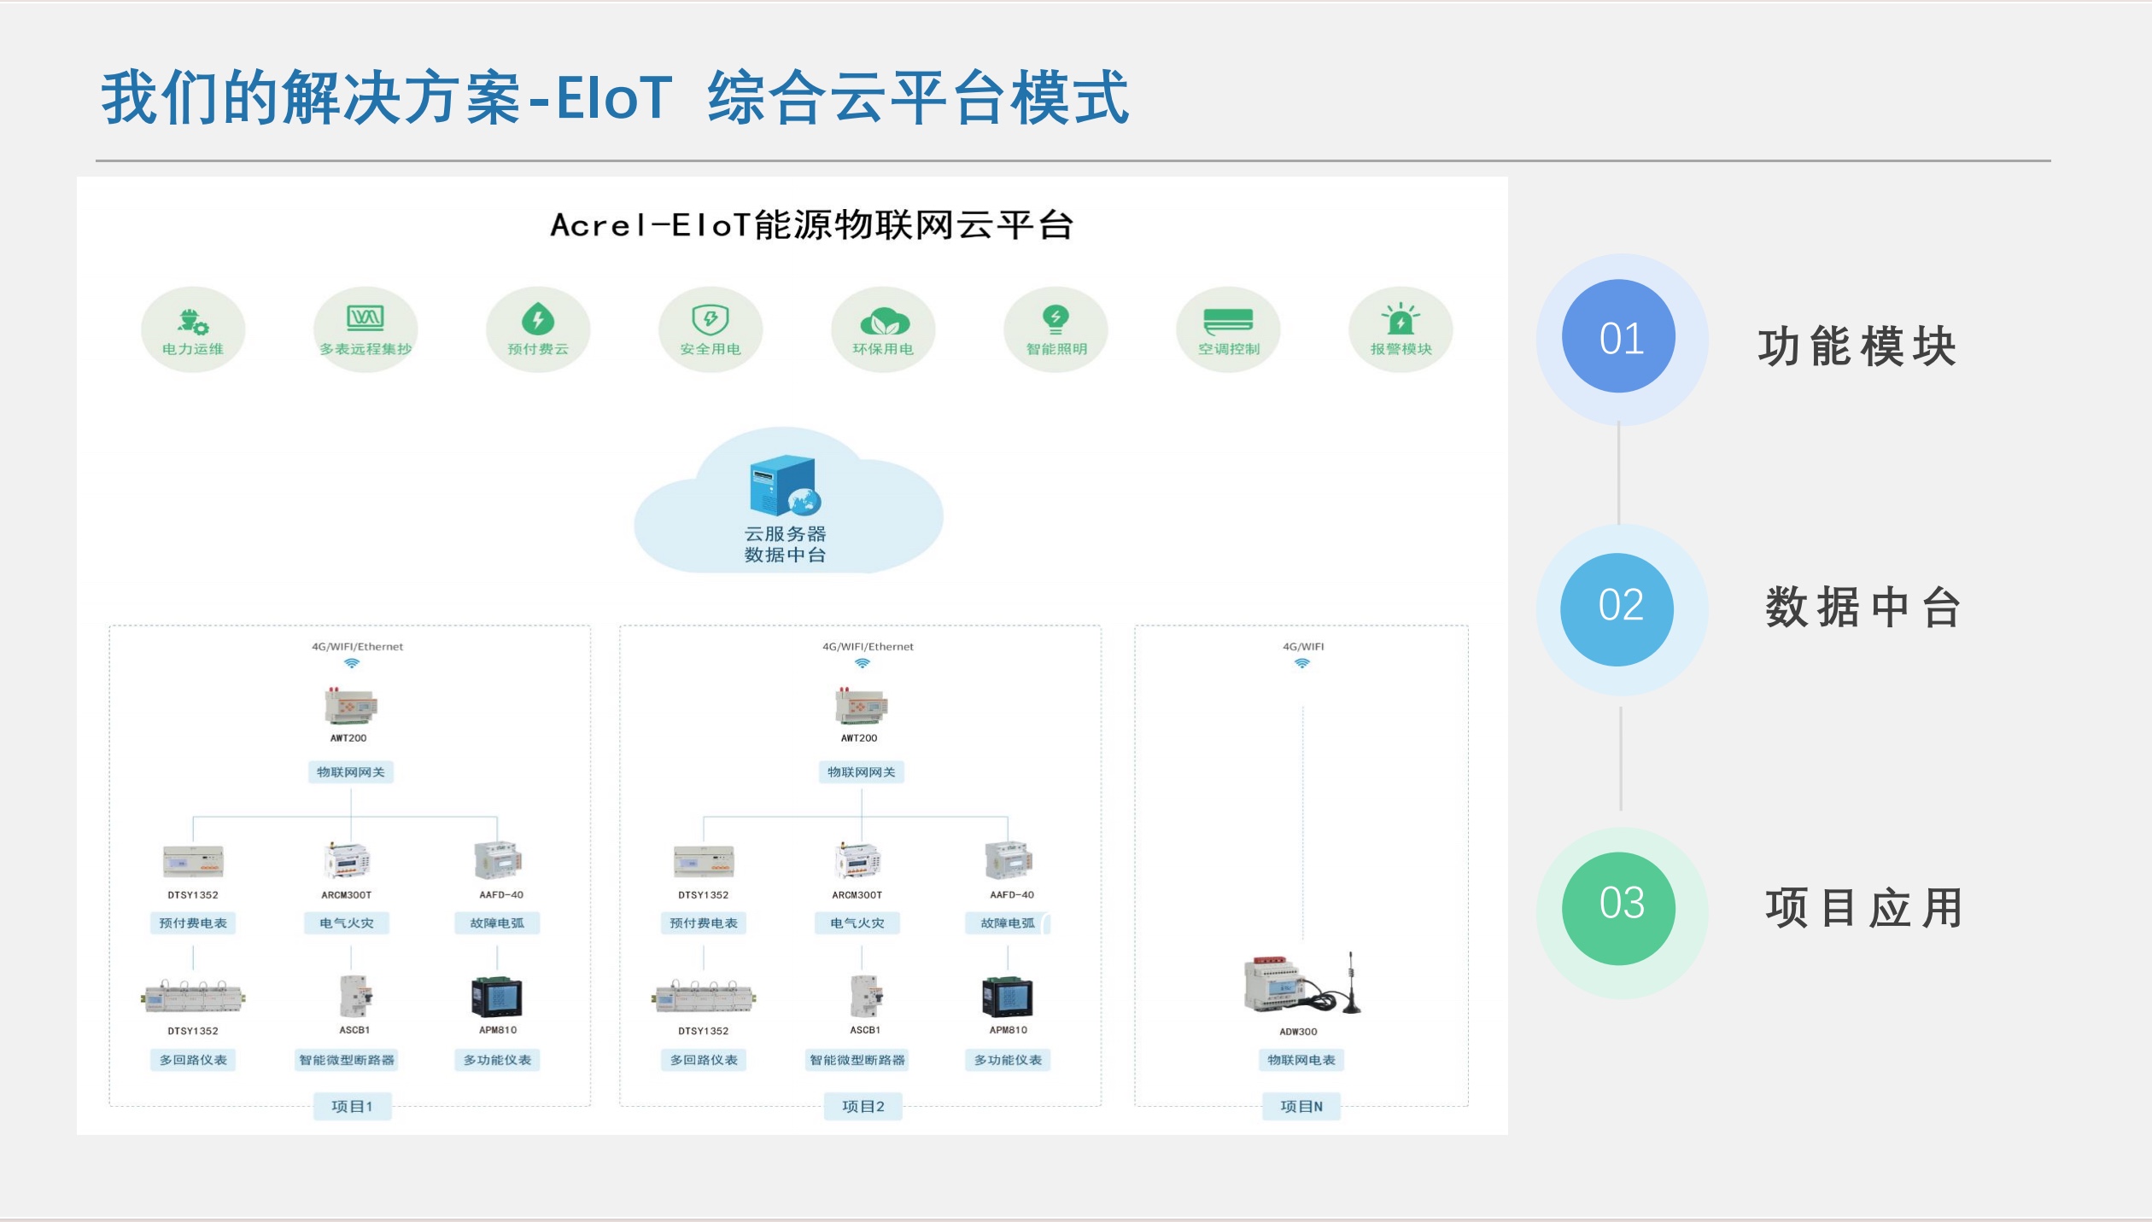Screen dimensions: 2152x1222
Task: Click the APM810 model label in 项目2
Action: point(1009,1030)
